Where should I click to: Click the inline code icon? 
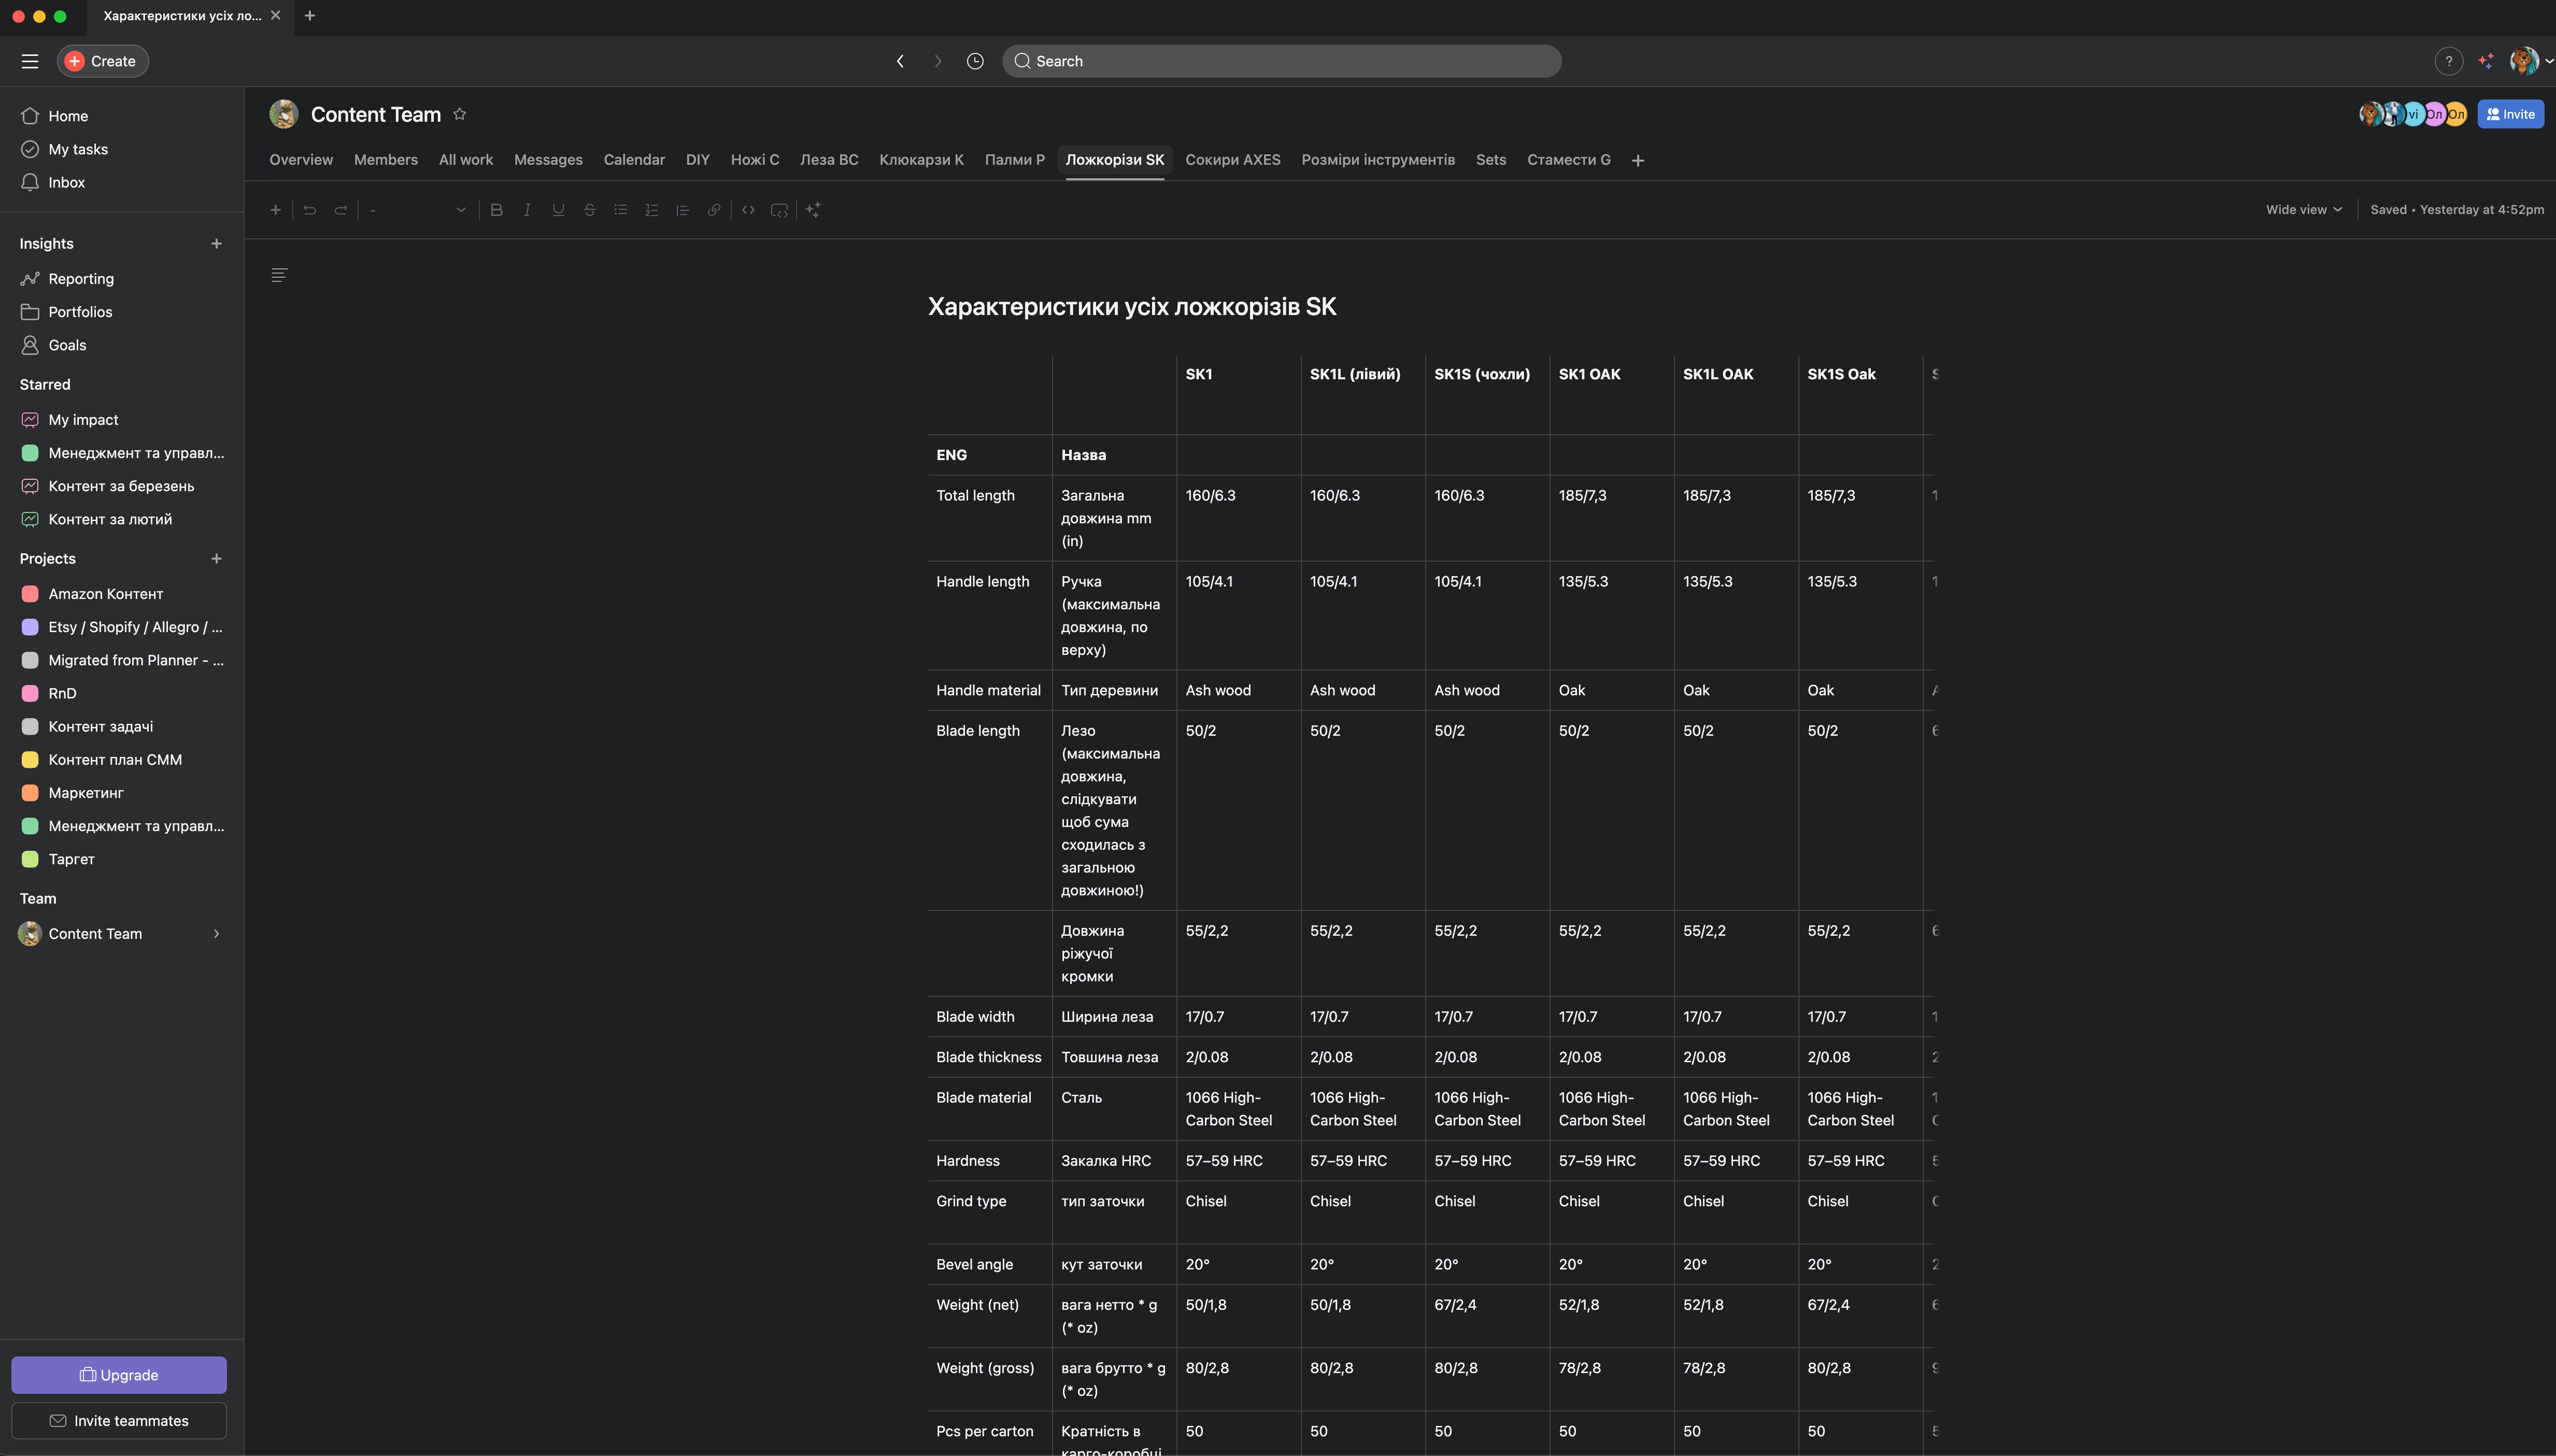[x=748, y=210]
